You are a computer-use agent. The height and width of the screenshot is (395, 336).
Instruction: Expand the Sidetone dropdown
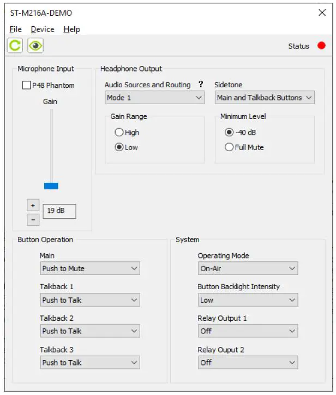(264, 98)
